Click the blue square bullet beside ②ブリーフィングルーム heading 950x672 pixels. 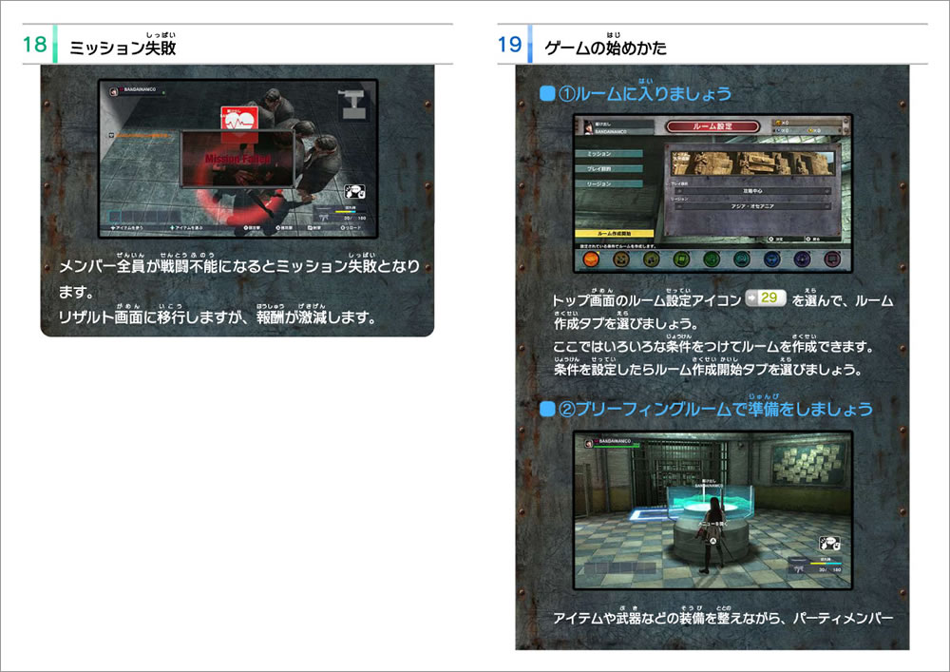pyautogui.click(x=547, y=409)
